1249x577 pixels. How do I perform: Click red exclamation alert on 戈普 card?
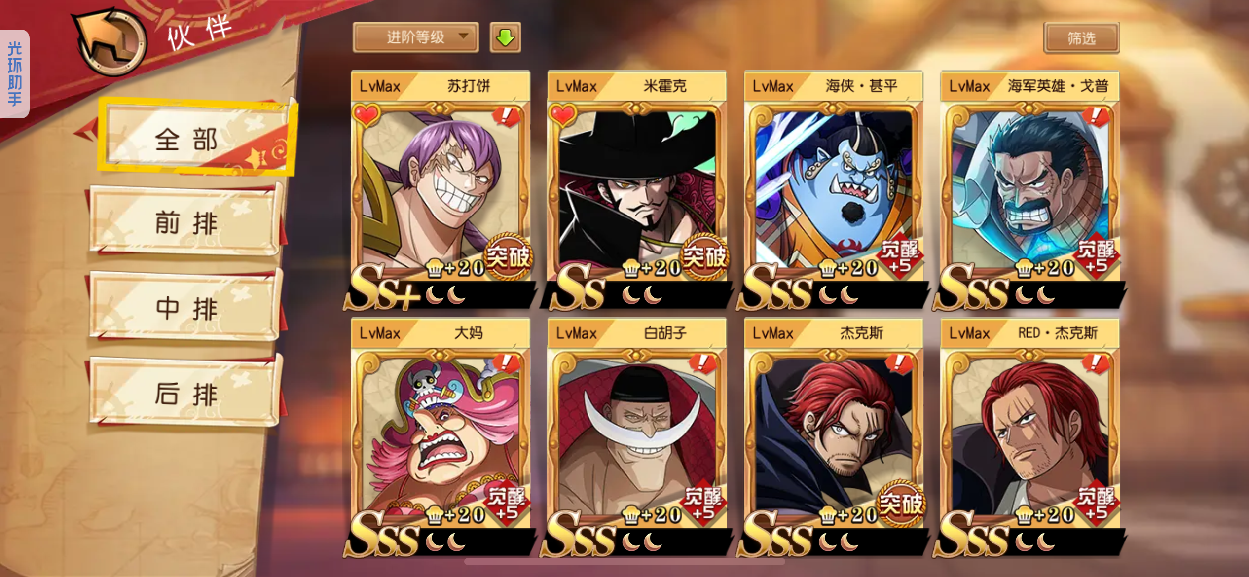[x=1096, y=117]
